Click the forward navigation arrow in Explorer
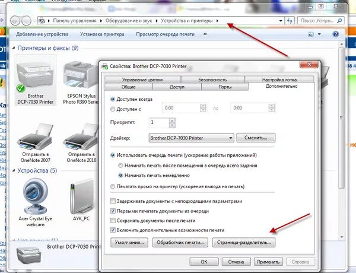 pos(26,21)
